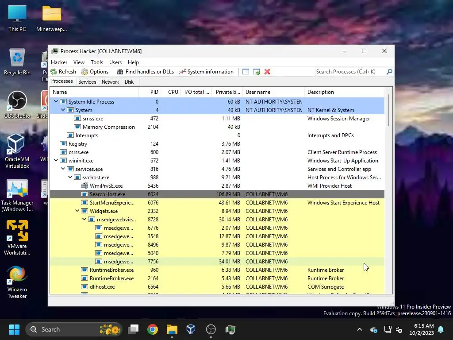Collapse the msedgewebview tree node
453x340 pixels.
click(x=84, y=220)
